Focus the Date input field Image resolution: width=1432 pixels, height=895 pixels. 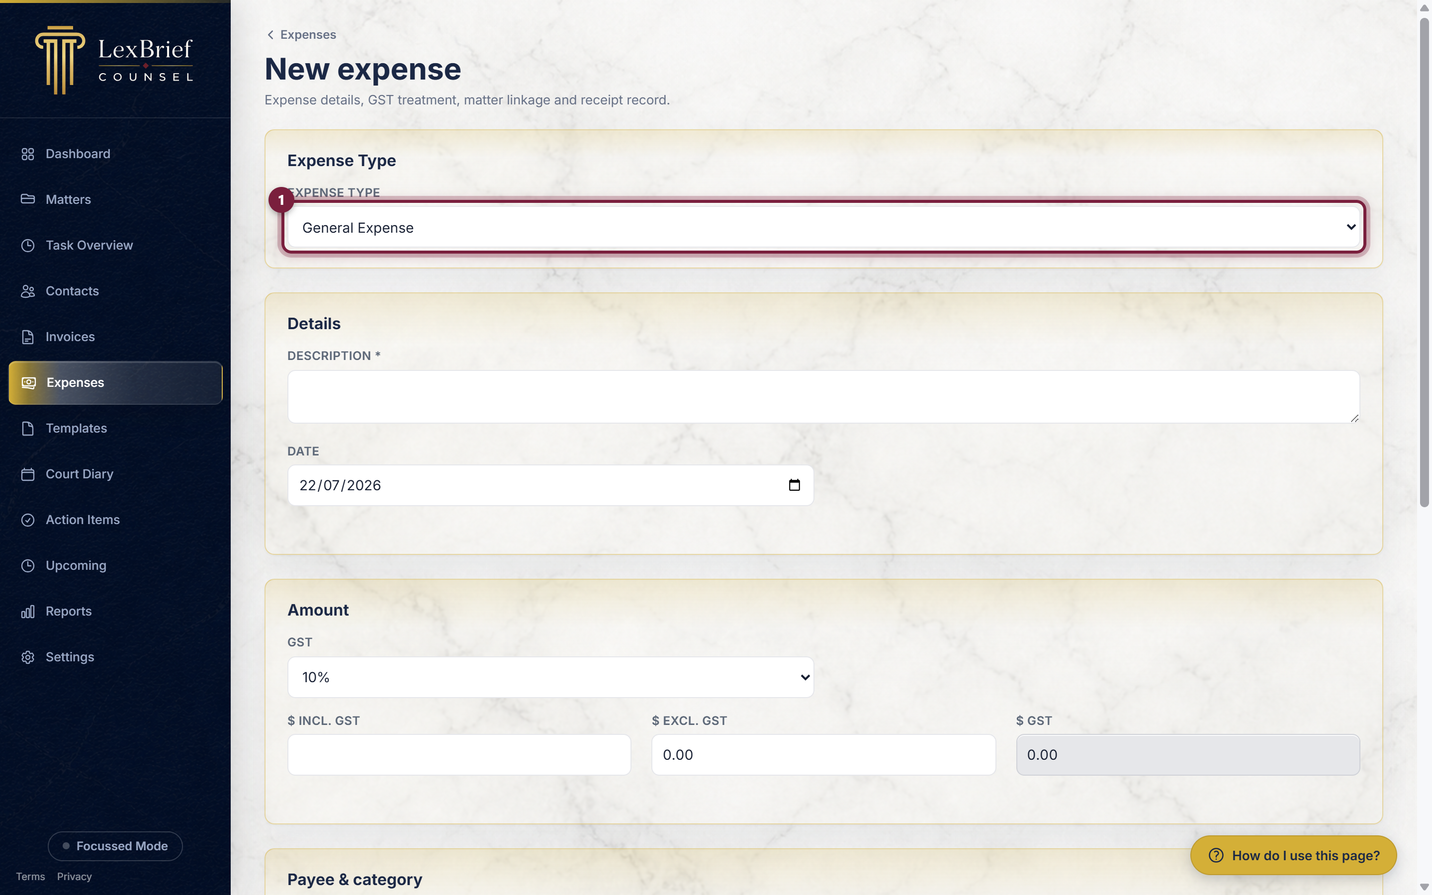pos(550,485)
